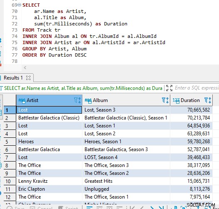Image resolution: width=219 pixels, height=209 pixels.
Task: Click the 'Lost' Artist cell in row 1
Action: 49,110
